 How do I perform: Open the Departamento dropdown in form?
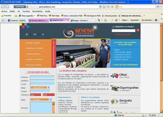[x=48, y=87]
